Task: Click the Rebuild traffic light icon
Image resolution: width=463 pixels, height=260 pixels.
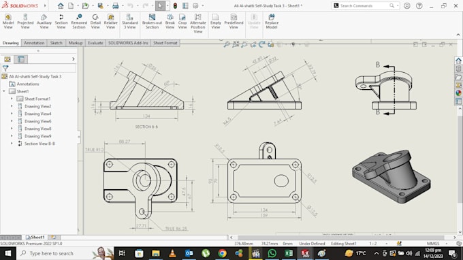Action: [175, 5]
